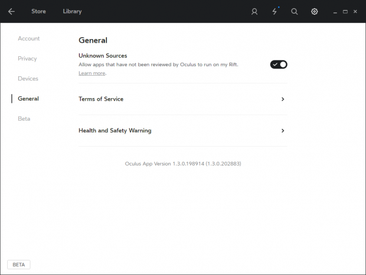Expand Terms of Service chevron
366x275 pixels.
click(283, 99)
